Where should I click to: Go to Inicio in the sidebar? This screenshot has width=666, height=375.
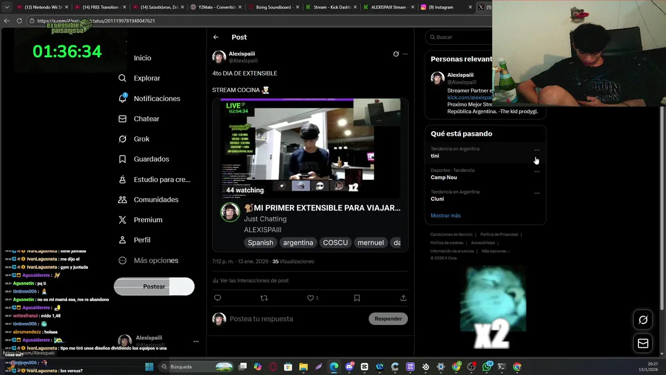(142, 58)
